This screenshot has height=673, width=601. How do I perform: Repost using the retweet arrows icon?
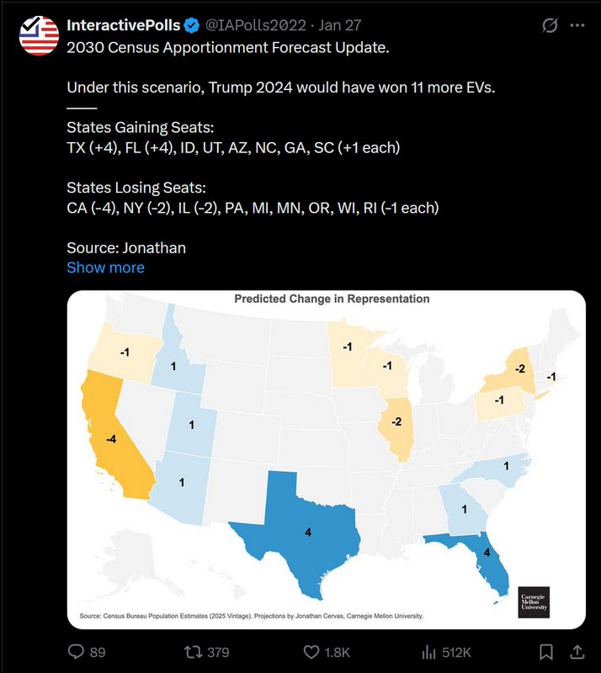194,652
